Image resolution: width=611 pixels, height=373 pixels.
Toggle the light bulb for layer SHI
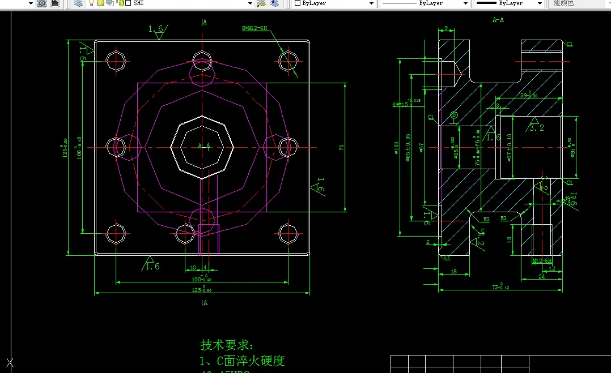point(91,3)
